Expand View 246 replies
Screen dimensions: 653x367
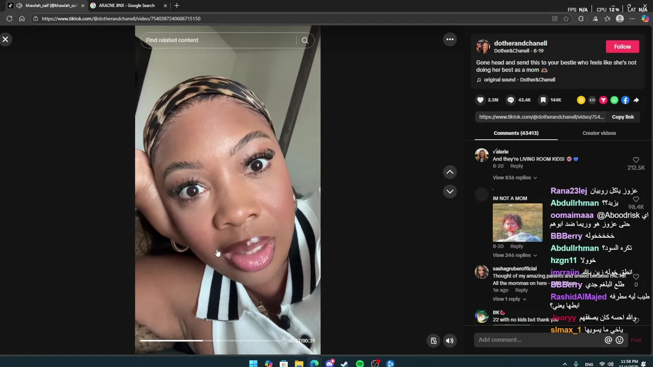(x=515, y=255)
